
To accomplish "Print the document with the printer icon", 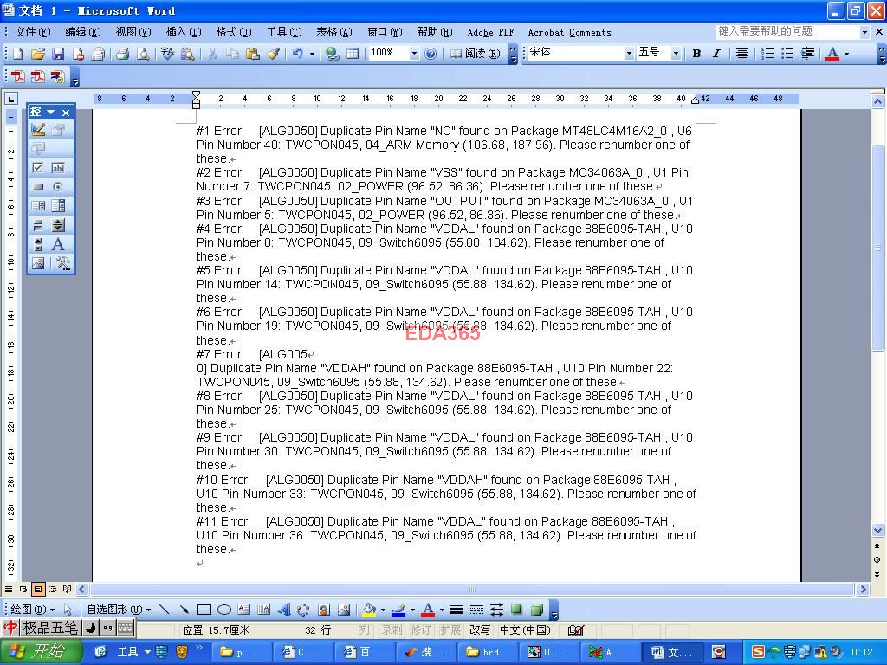I will [x=122, y=54].
